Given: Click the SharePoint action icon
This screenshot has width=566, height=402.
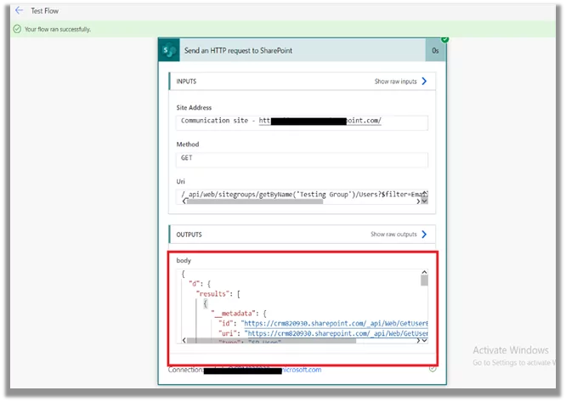Looking at the screenshot, I should [169, 50].
